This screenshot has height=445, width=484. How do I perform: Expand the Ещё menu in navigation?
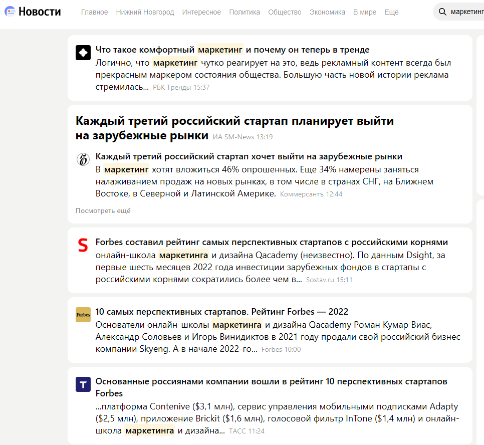click(x=391, y=12)
